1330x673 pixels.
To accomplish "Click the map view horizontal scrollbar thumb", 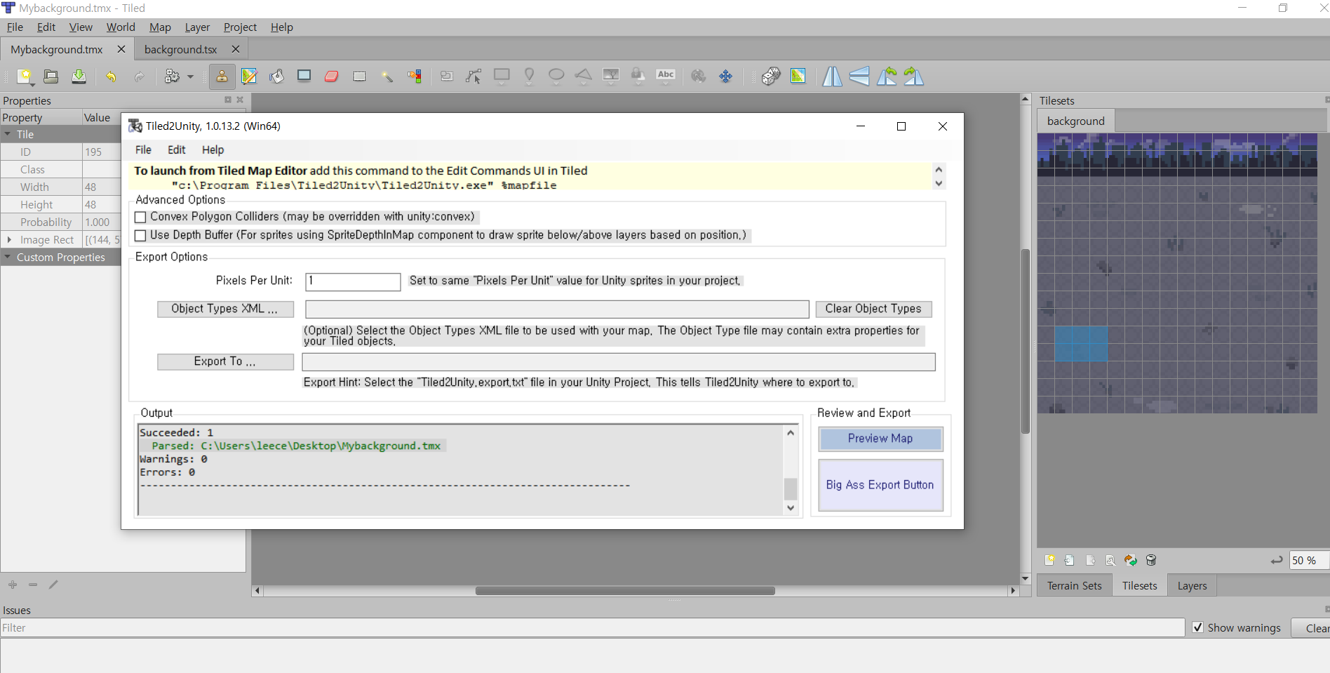I will (625, 591).
